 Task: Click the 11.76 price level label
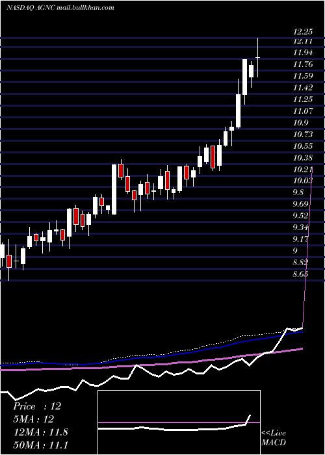coord(303,64)
